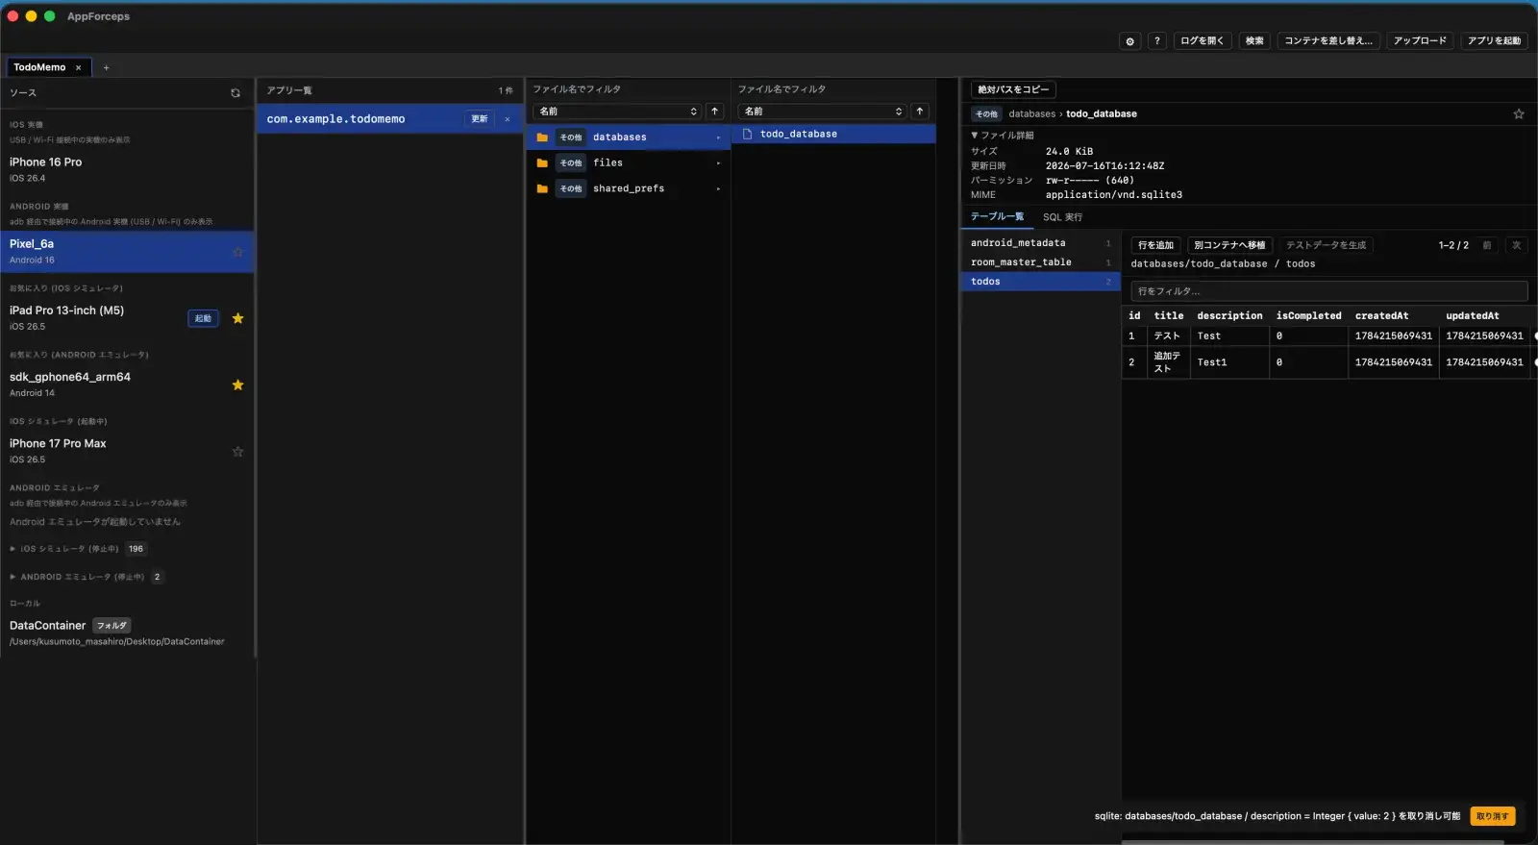
Task: Toggle favorite star for Pixel_6a
Action: 237,252
